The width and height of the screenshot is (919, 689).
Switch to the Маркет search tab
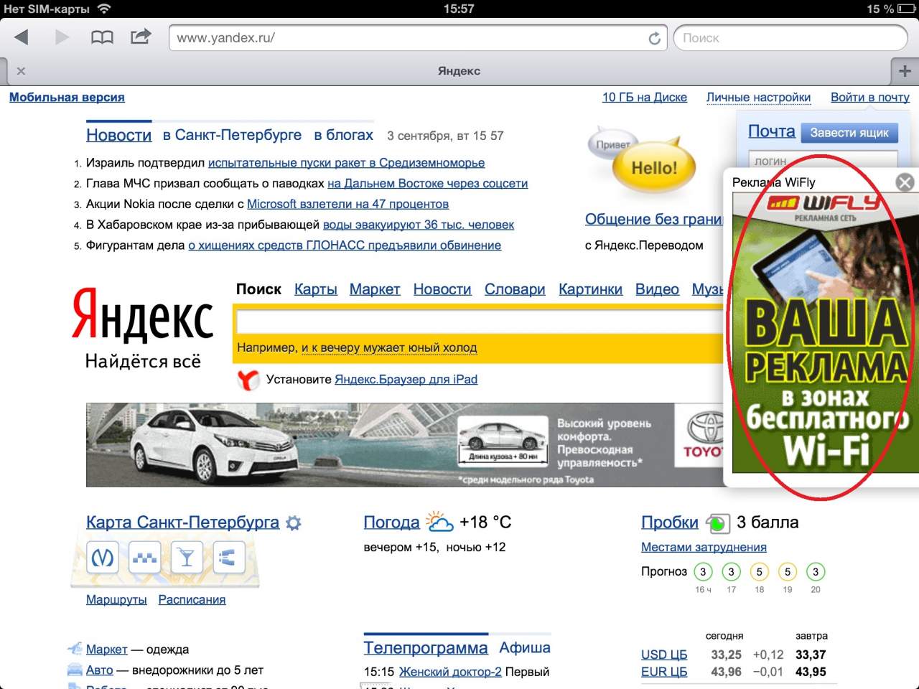[375, 289]
